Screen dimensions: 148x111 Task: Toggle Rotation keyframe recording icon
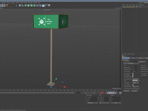(x=113, y=93)
